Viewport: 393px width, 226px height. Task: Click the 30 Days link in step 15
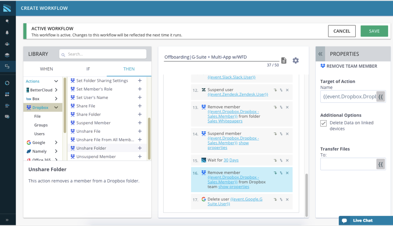(231, 160)
